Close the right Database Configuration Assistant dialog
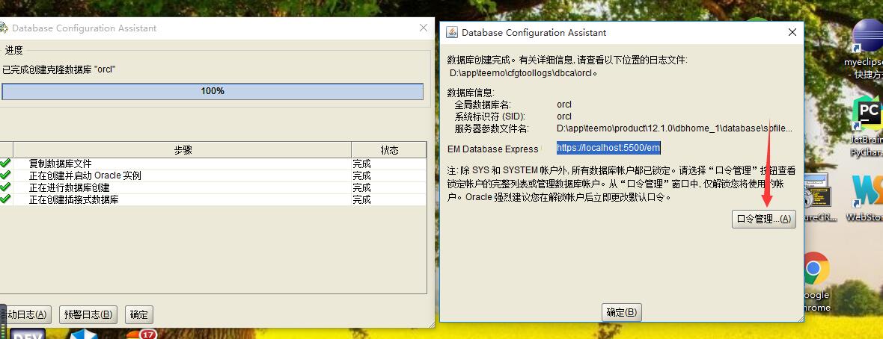Image resolution: width=883 pixels, height=339 pixels. point(792,33)
